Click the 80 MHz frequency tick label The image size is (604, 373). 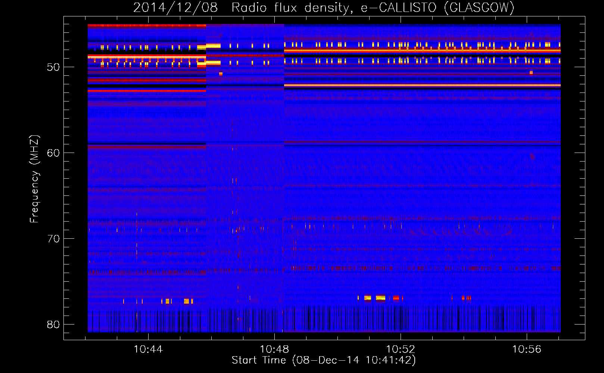[53, 325]
